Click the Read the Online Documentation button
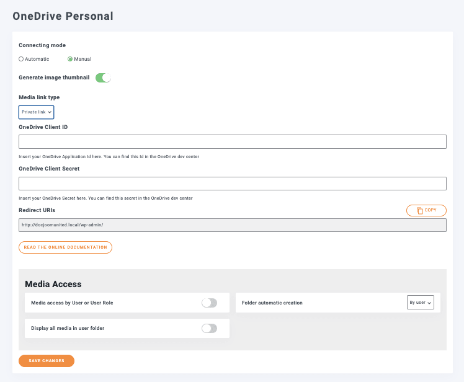 (x=65, y=247)
